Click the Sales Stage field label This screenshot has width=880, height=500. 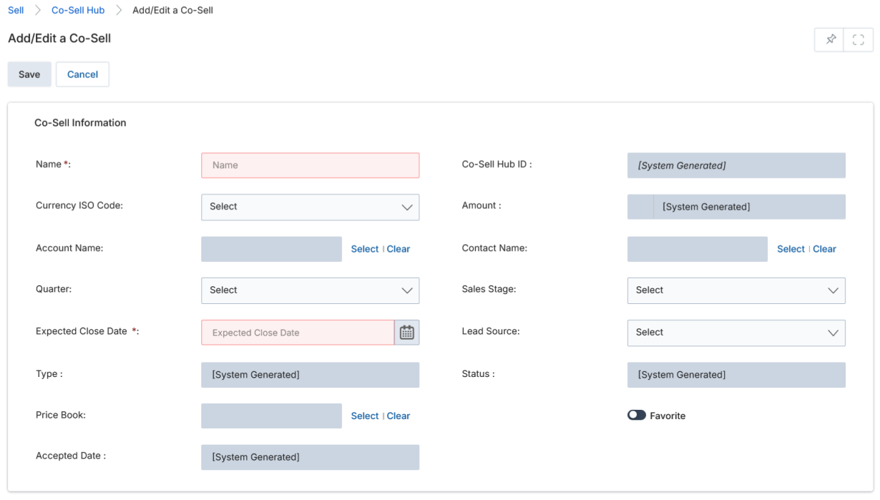(489, 289)
